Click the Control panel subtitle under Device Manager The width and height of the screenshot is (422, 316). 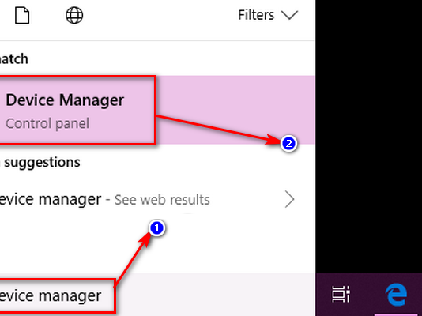pos(47,123)
